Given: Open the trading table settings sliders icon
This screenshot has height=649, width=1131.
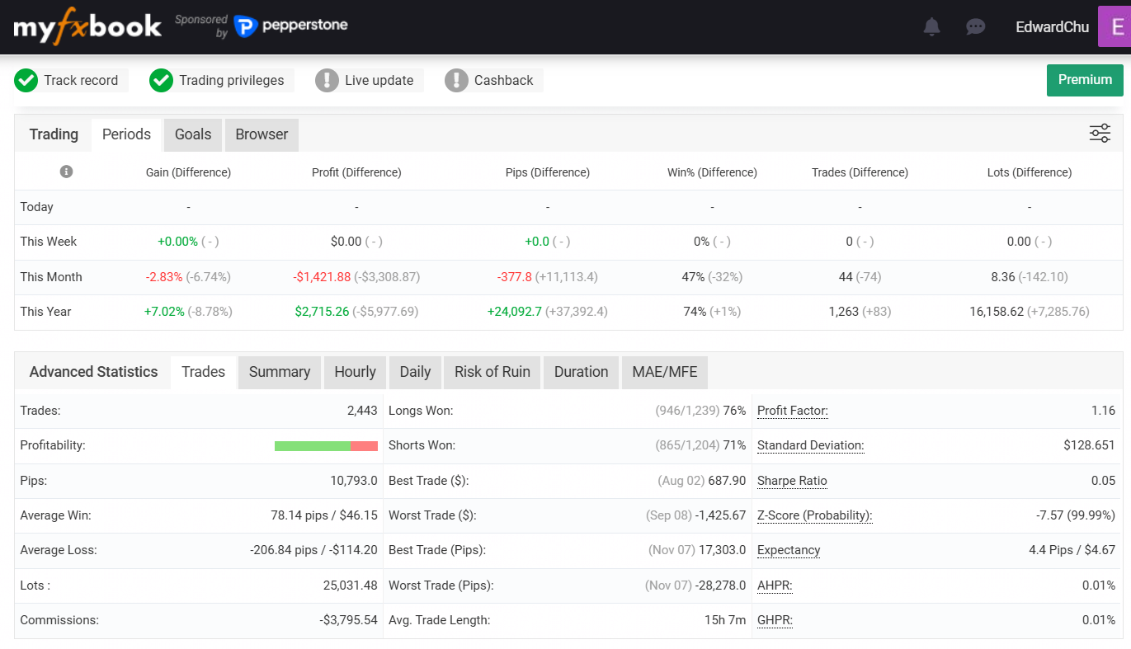Looking at the screenshot, I should click(1100, 134).
